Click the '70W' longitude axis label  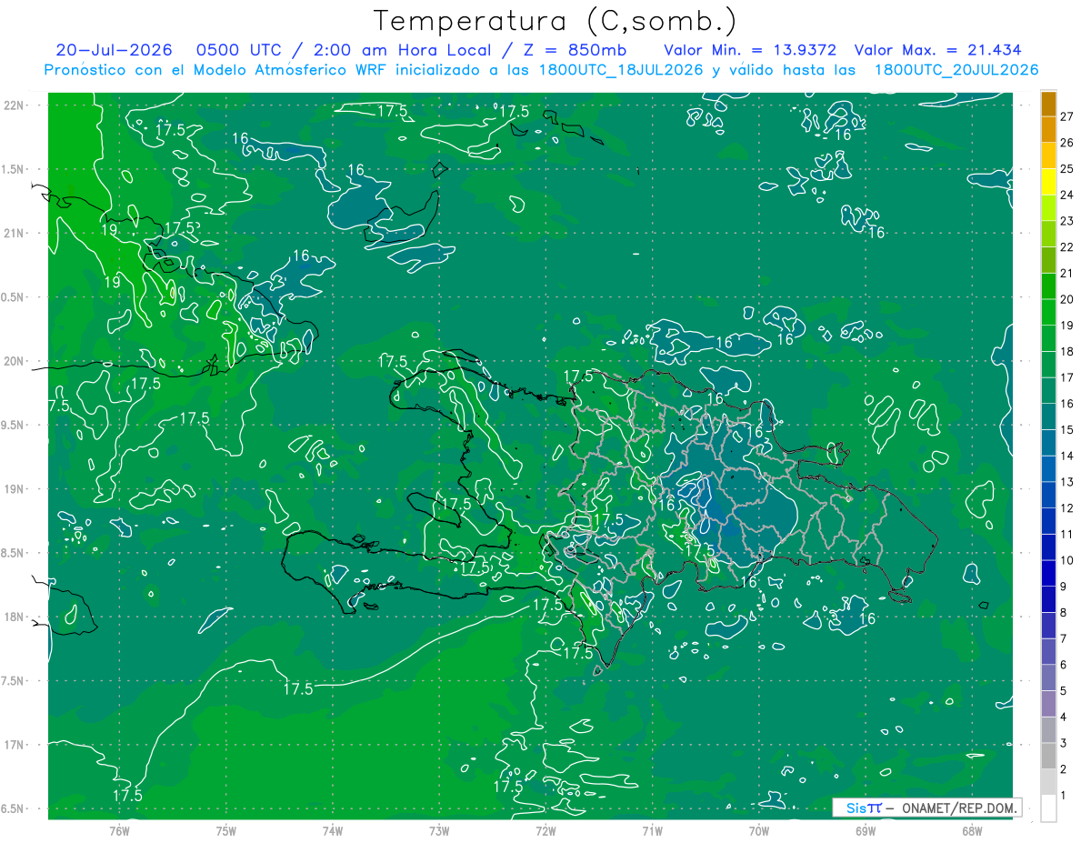[759, 830]
